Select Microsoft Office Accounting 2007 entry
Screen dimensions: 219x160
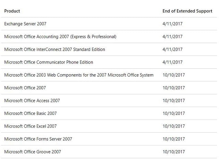pos(60,37)
